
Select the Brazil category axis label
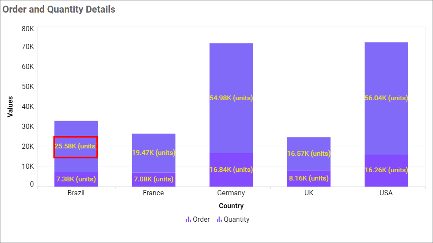pyautogui.click(x=76, y=193)
